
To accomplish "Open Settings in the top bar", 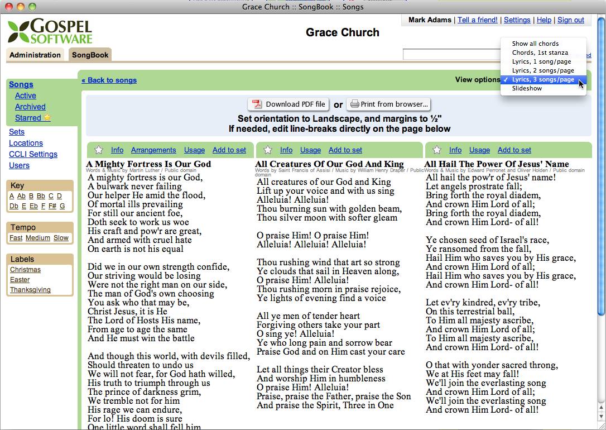I will coord(517,20).
